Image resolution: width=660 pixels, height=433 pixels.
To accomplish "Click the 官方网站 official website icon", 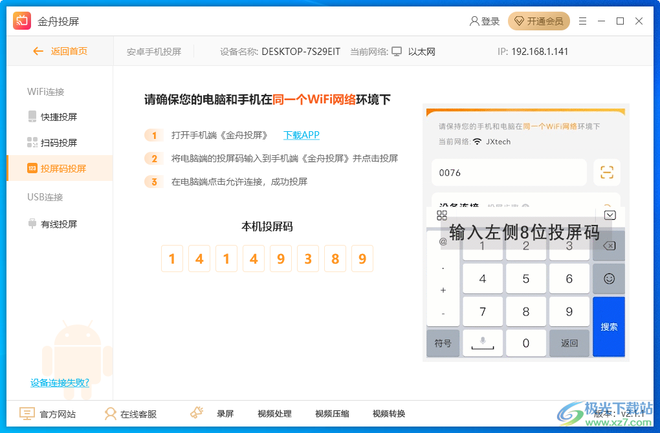I will (26, 414).
